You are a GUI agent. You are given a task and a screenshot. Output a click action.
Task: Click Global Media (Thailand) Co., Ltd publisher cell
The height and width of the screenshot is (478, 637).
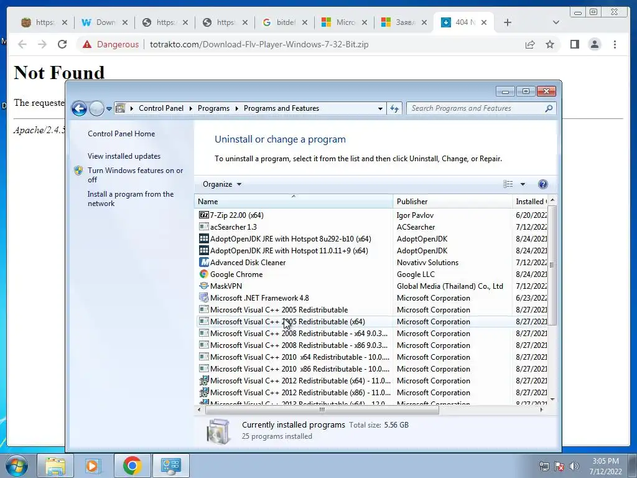[x=450, y=286]
